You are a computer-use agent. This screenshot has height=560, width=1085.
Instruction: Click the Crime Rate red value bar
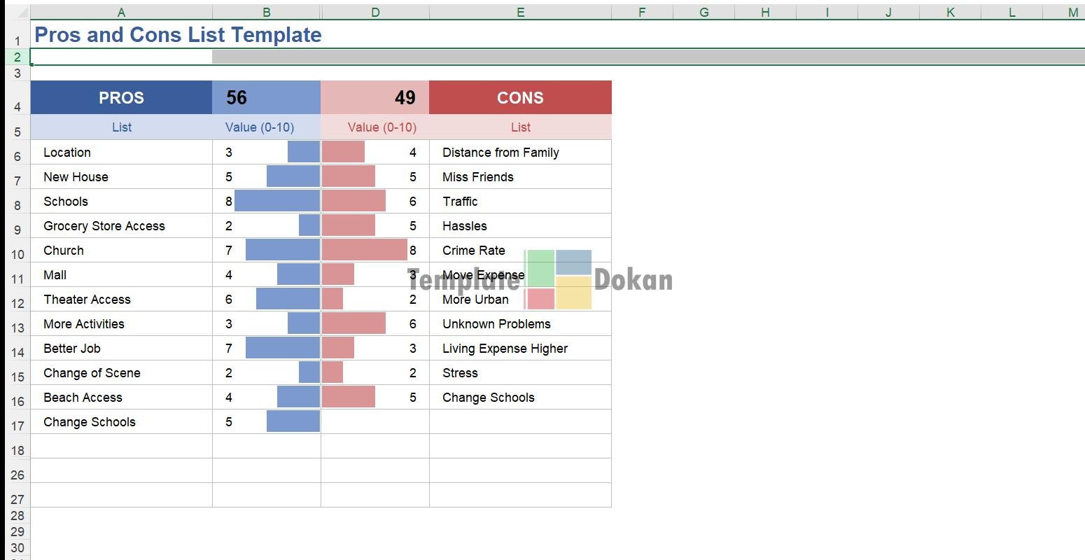[364, 250]
